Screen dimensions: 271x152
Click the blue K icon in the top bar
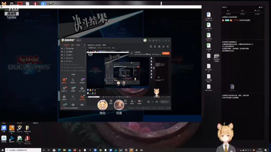tap(43, 4)
